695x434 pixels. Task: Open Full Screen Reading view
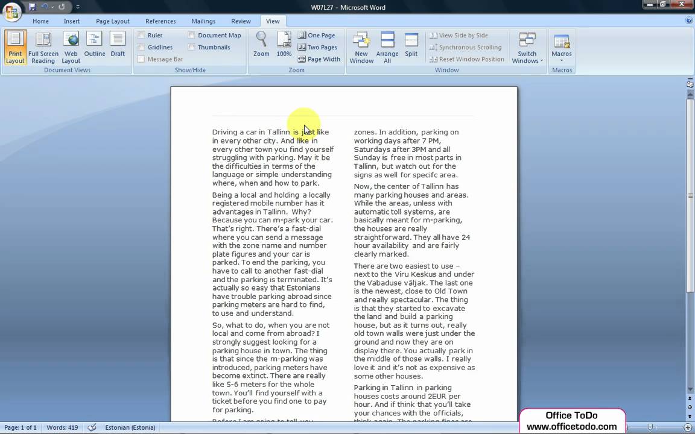pos(43,48)
